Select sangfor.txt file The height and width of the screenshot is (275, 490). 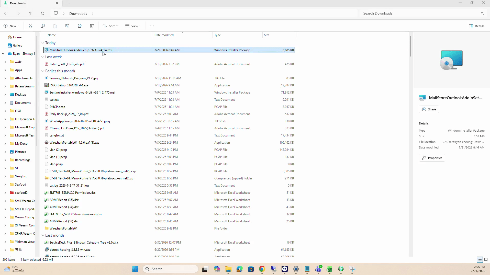point(169,135)
